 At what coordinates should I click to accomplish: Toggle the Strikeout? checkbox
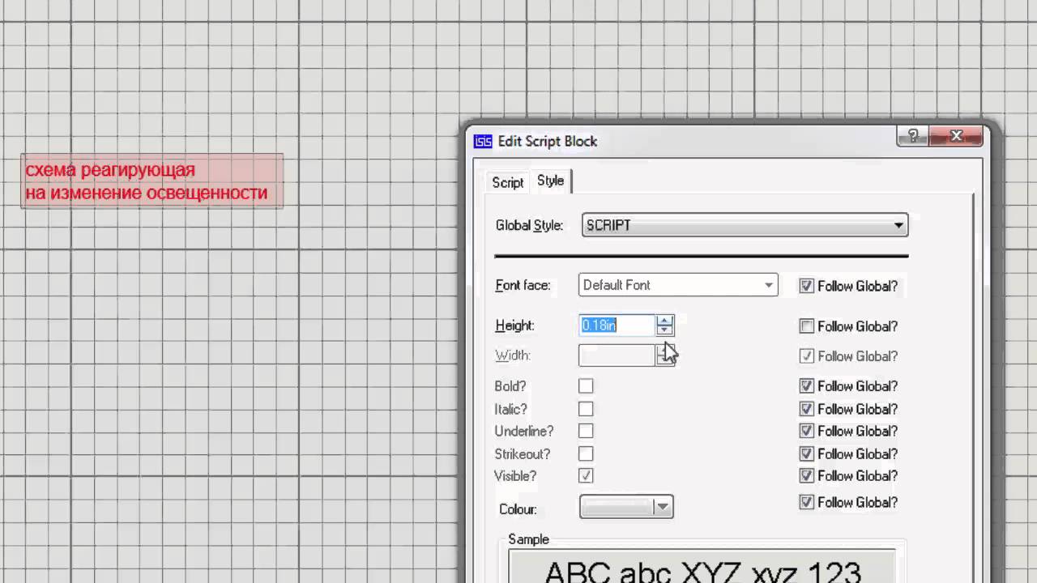coord(586,453)
